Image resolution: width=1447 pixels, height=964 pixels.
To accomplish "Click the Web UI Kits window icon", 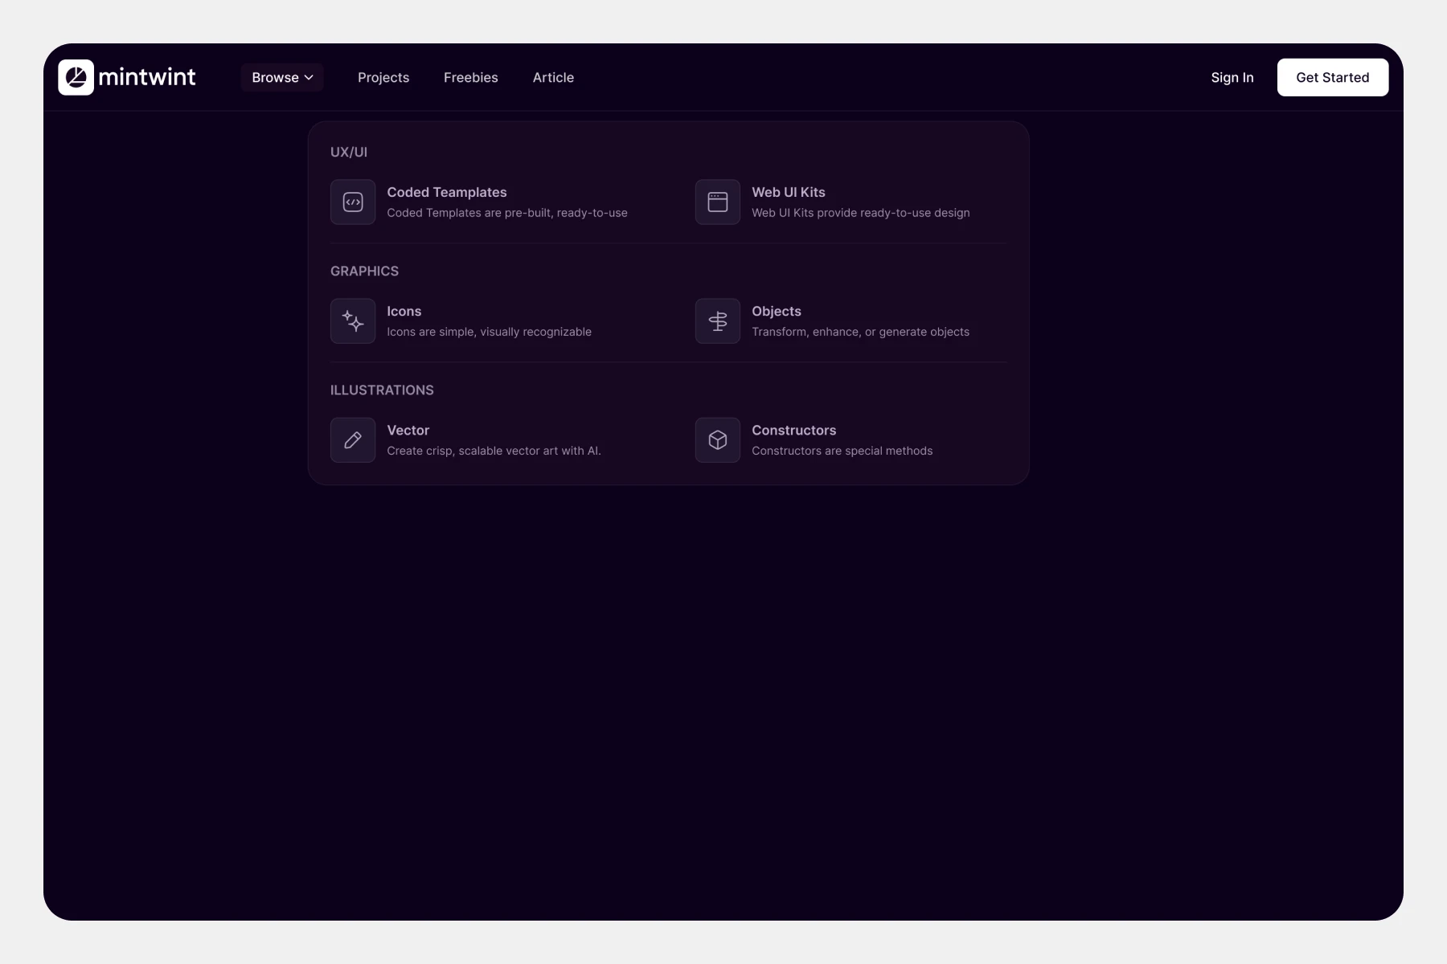I will click(x=717, y=202).
